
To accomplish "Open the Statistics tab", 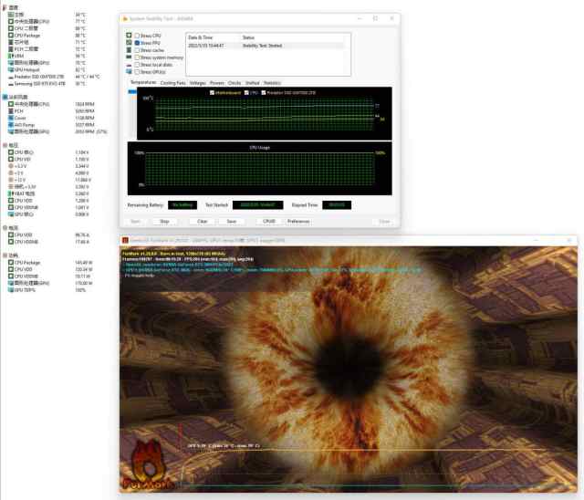I will 272,82.
